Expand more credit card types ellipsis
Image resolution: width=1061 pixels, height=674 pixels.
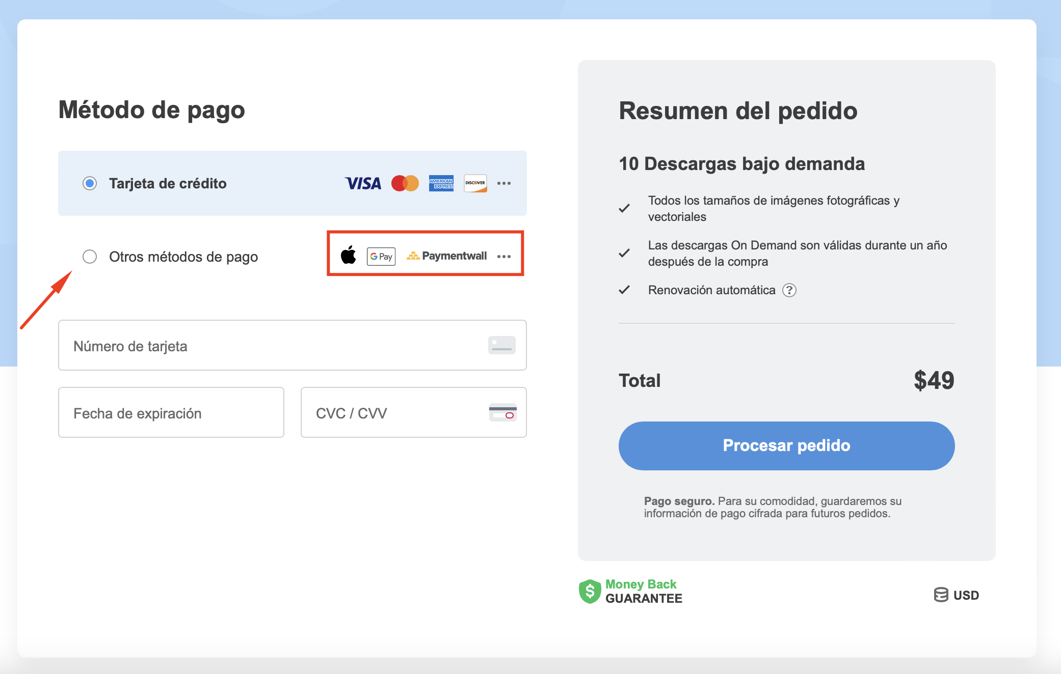click(x=504, y=183)
